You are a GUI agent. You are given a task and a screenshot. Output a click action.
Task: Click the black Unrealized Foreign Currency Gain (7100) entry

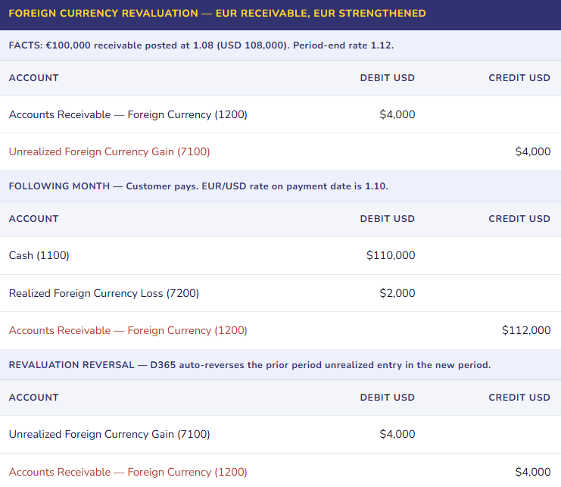click(109, 434)
